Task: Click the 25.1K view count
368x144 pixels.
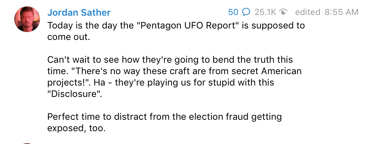Action: coord(265,12)
